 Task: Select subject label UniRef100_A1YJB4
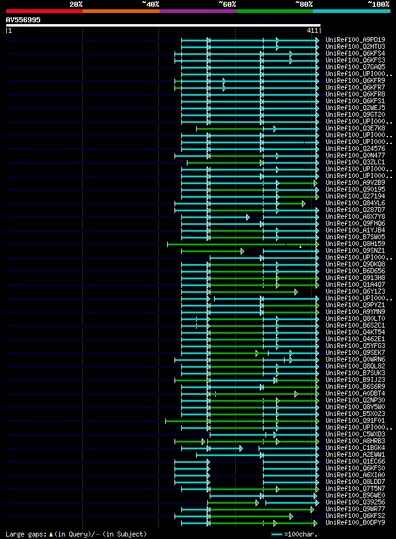pyautogui.click(x=355, y=231)
